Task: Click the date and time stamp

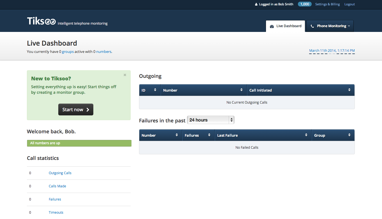Action: [x=332, y=51]
